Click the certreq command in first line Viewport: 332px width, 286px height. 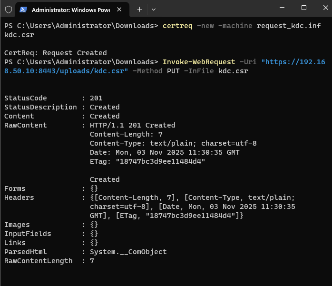tap(177, 26)
